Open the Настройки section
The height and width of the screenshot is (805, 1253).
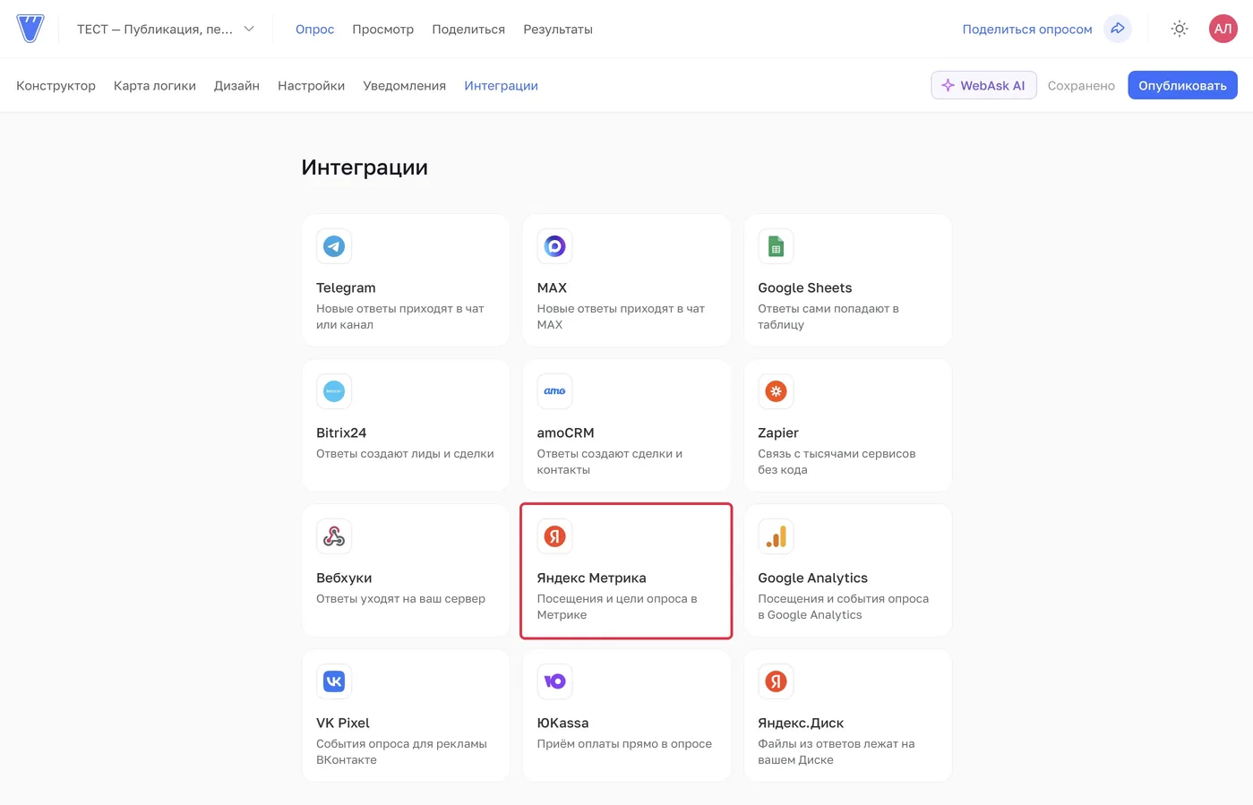[x=311, y=86]
